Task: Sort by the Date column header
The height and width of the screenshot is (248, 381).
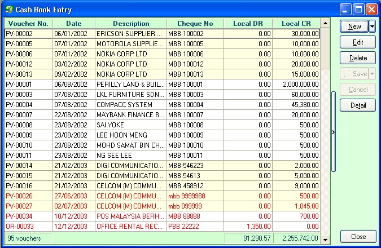Action: click(74, 24)
